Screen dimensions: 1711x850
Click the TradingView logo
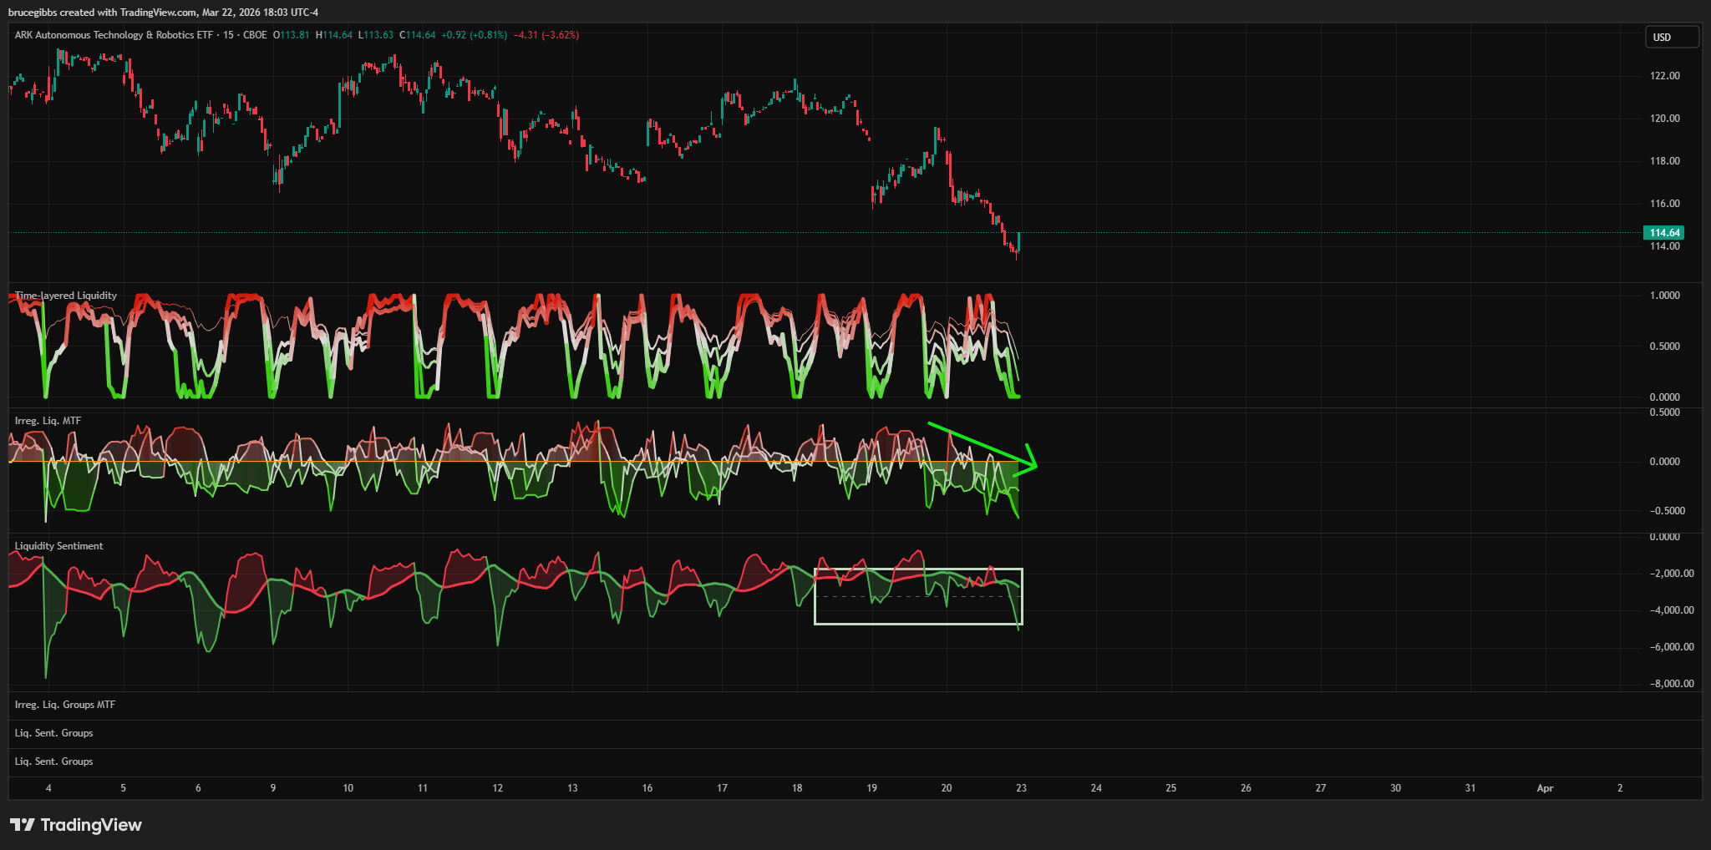click(76, 825)
